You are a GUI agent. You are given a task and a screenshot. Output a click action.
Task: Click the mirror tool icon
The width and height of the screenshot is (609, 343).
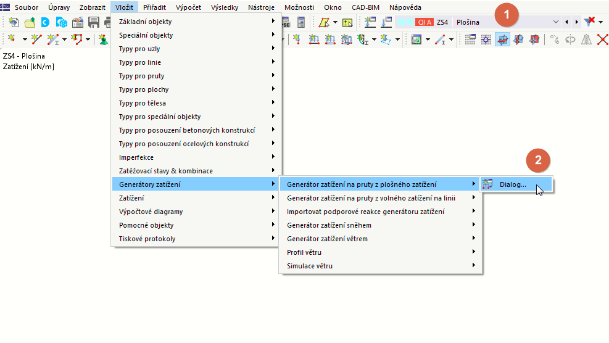(x=586, y=39)
